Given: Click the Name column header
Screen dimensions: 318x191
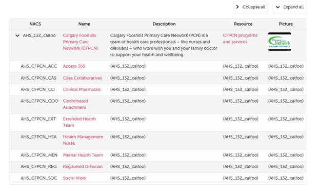Looking at the screenshot, I should point(84,24).
